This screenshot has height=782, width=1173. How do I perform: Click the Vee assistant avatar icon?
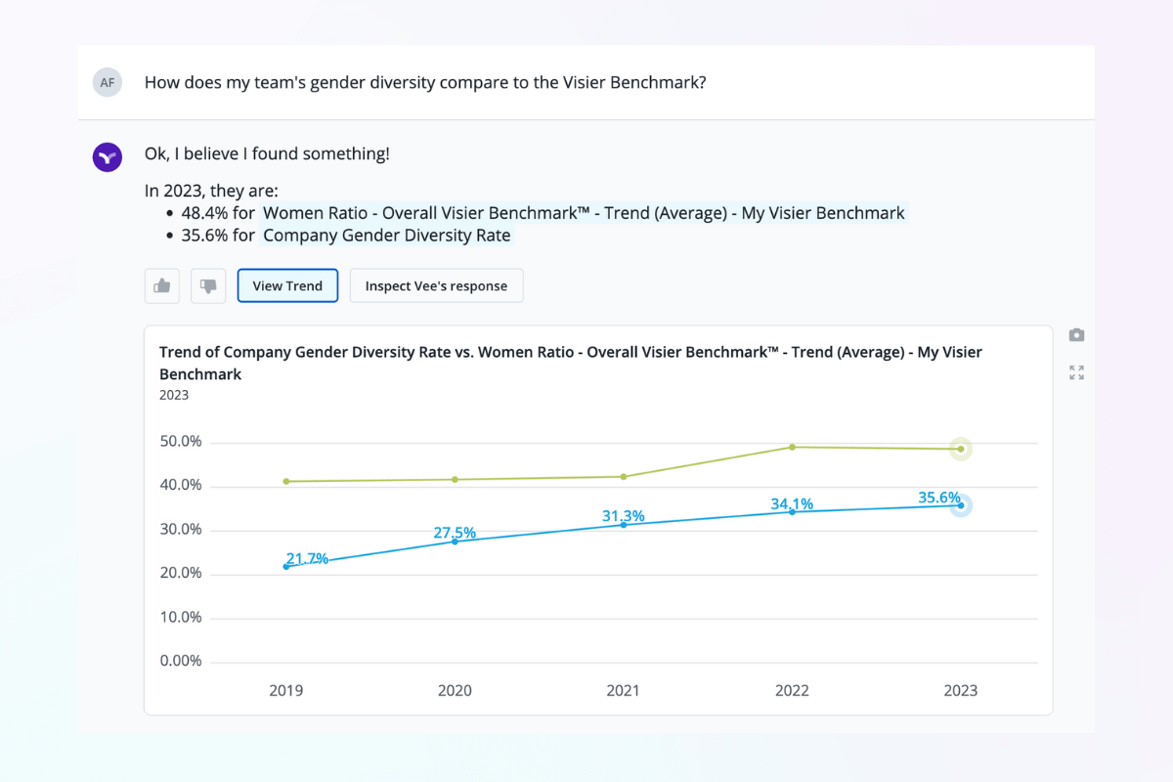(x=108, y=156)
